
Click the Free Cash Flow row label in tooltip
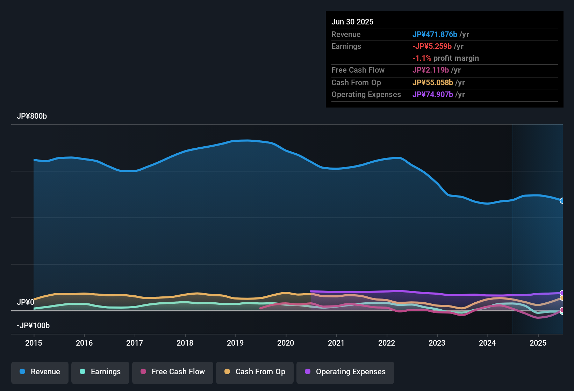[358, 70]
